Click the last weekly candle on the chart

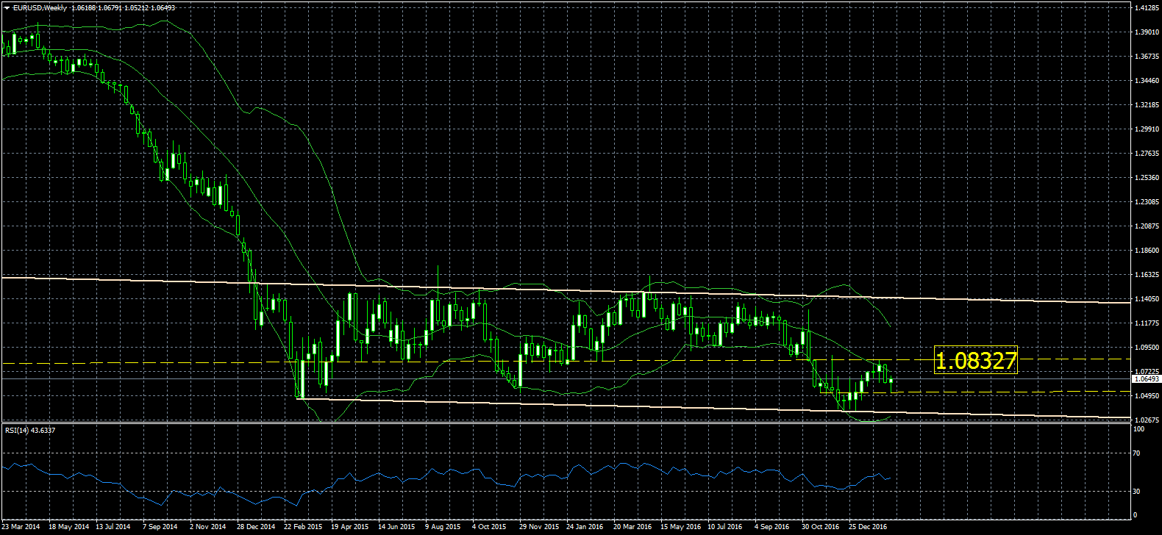tap(891, 380)
